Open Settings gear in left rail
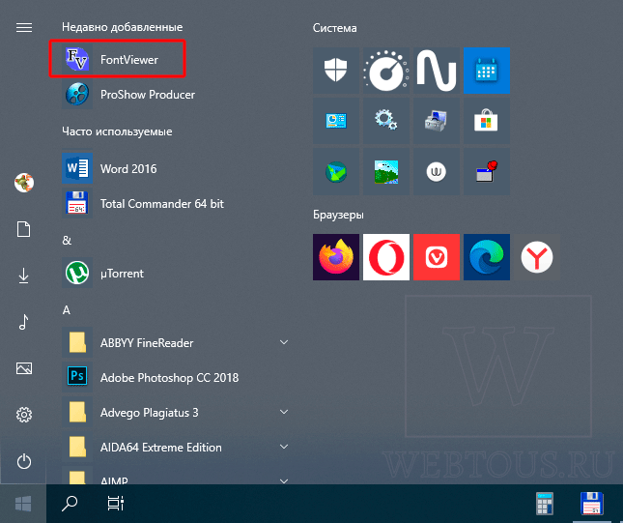Image resolution: width=623 pixels, height=523 pixels. tap(24, 415)
